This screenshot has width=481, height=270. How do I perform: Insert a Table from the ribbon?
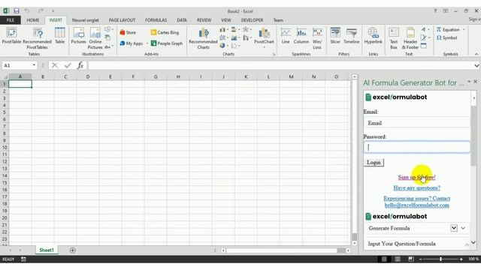(60, 36)
